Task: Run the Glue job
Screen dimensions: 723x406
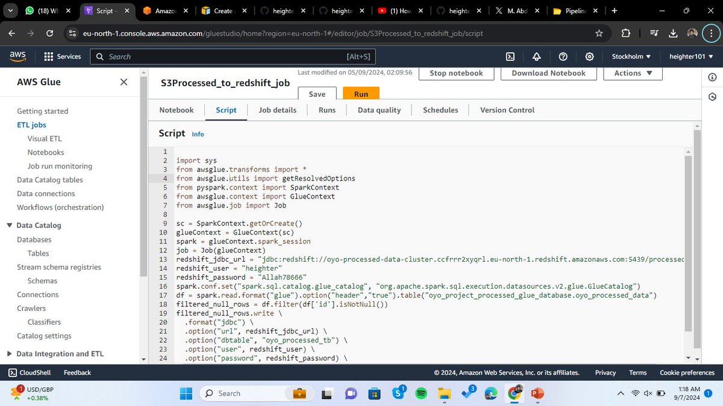Action: [x=361, y=94]
